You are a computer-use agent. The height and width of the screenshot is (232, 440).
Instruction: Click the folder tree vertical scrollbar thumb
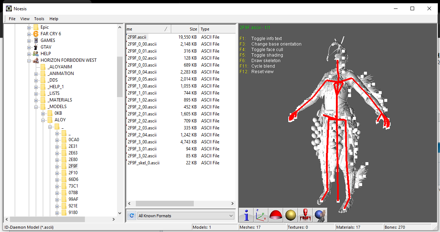coord(120,77)
